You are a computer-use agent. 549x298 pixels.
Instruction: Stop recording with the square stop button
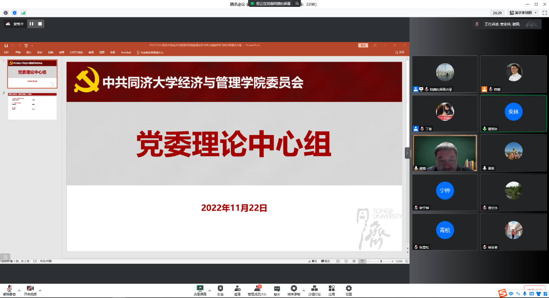point(40,24)
